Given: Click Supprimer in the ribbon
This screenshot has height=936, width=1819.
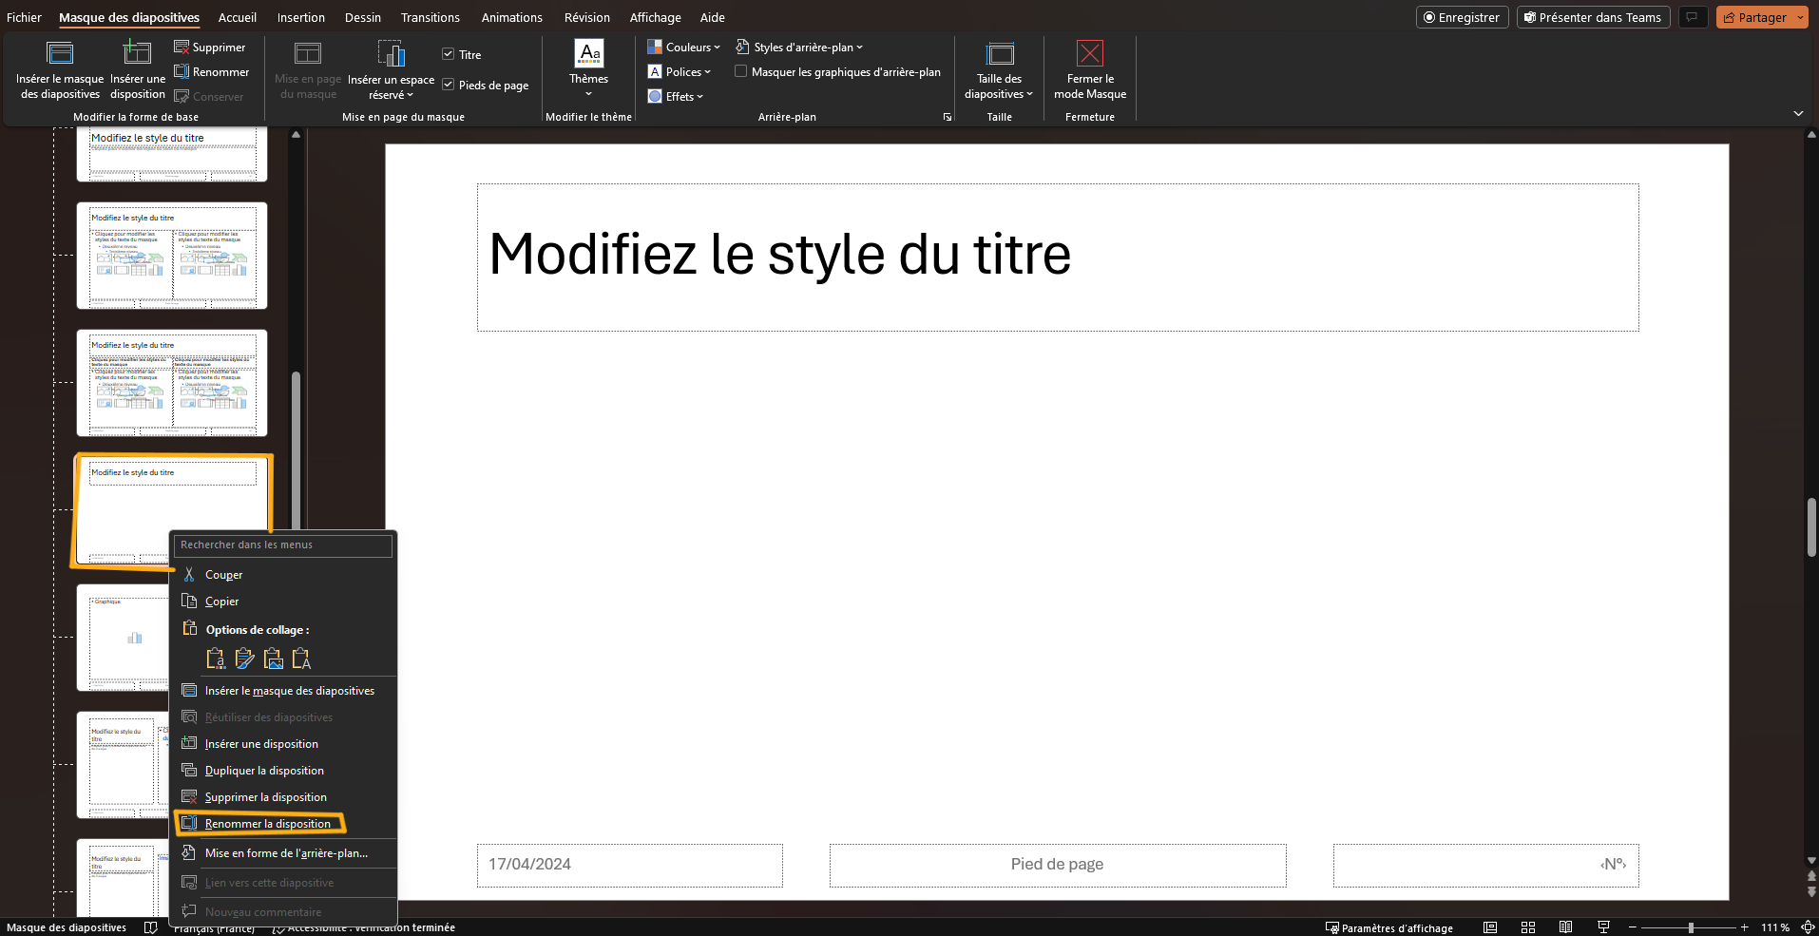Looking at the screenshot, I should pos(210,48).
